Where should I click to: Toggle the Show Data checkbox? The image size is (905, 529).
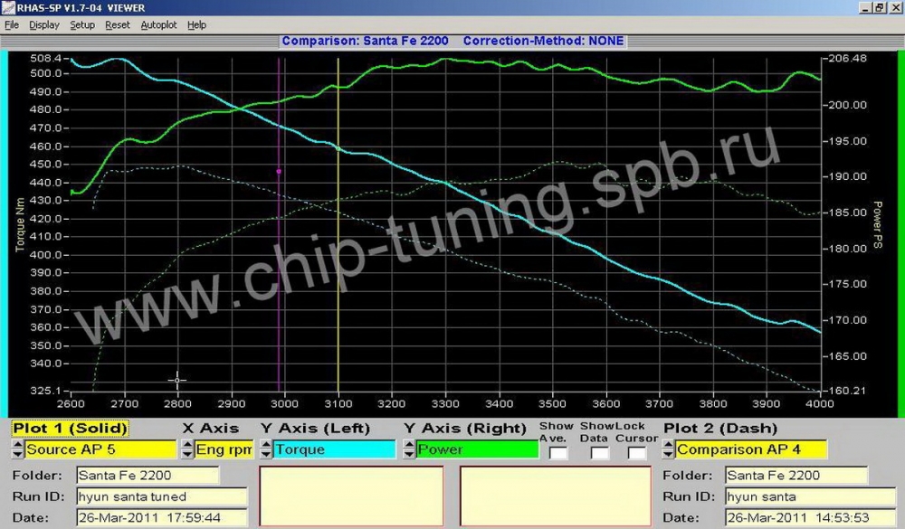click(x=599, y=452)
